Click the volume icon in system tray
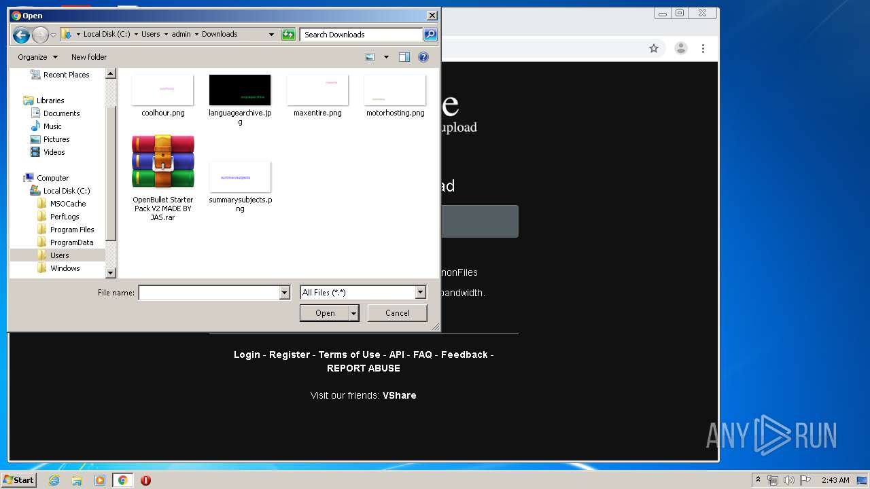870x489 pixels. [x=788, y=480]
